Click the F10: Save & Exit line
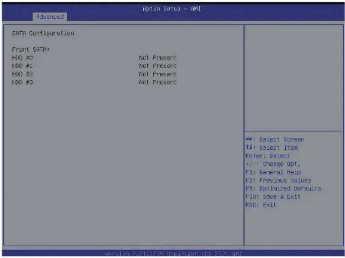This screenshot has height=258, width=345. pyautogui.click(x=273, y=197)
